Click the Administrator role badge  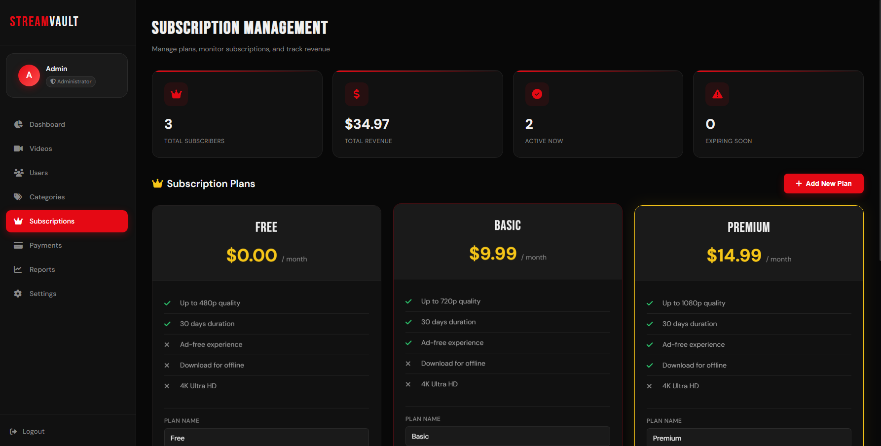point(71,82)
